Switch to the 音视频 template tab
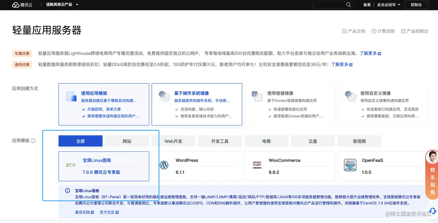This screenshot has height=223, width=438. (359, 141)
